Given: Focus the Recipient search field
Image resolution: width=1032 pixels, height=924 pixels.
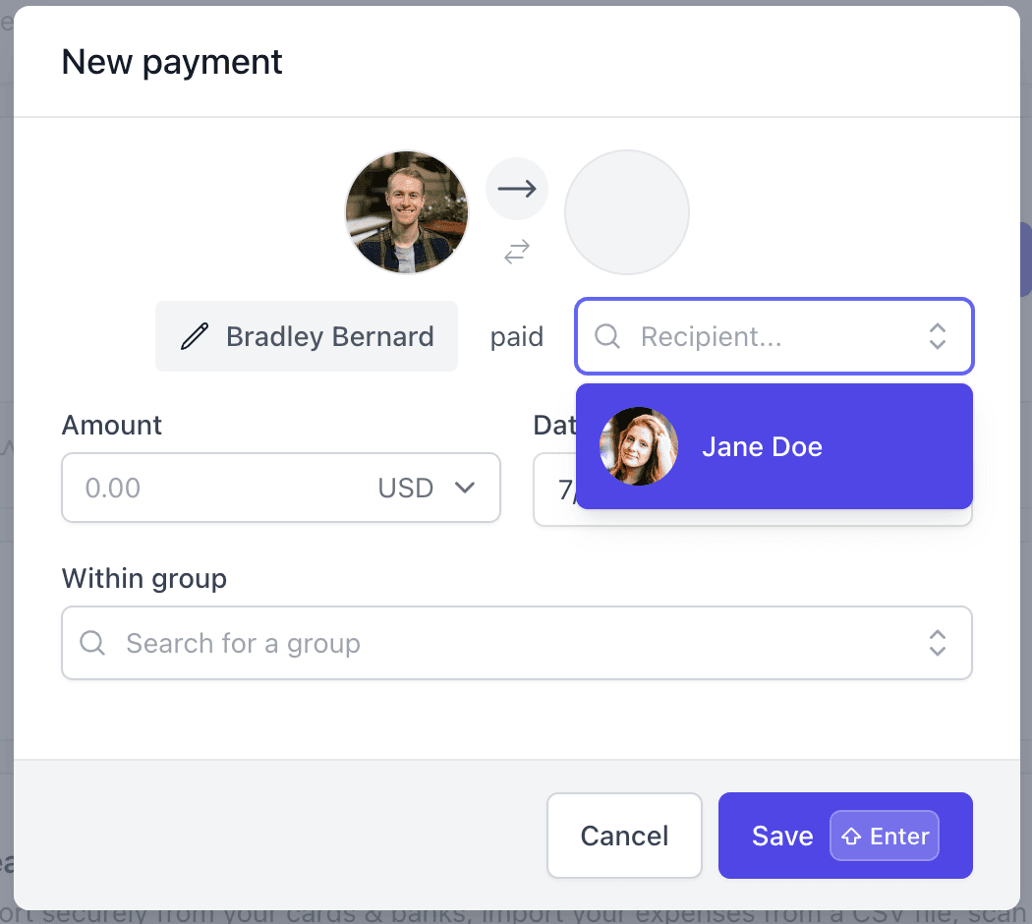Looking at the screenshot, I should [767, 336].
